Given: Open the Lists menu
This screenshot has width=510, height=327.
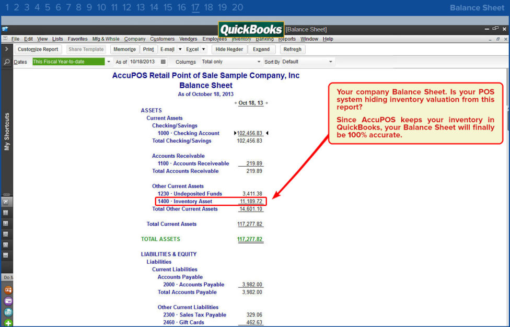Looking at the screenshot, I should 57,39.
